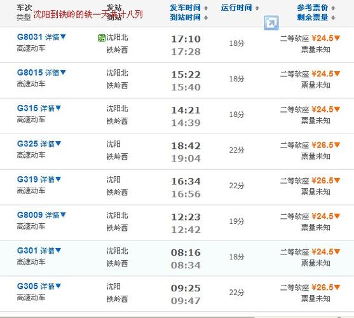The image size is (354, 318).
Task: Select departure time 09:25
Action: 186,288
